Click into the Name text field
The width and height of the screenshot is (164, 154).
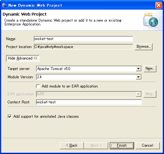click(83, 39)
